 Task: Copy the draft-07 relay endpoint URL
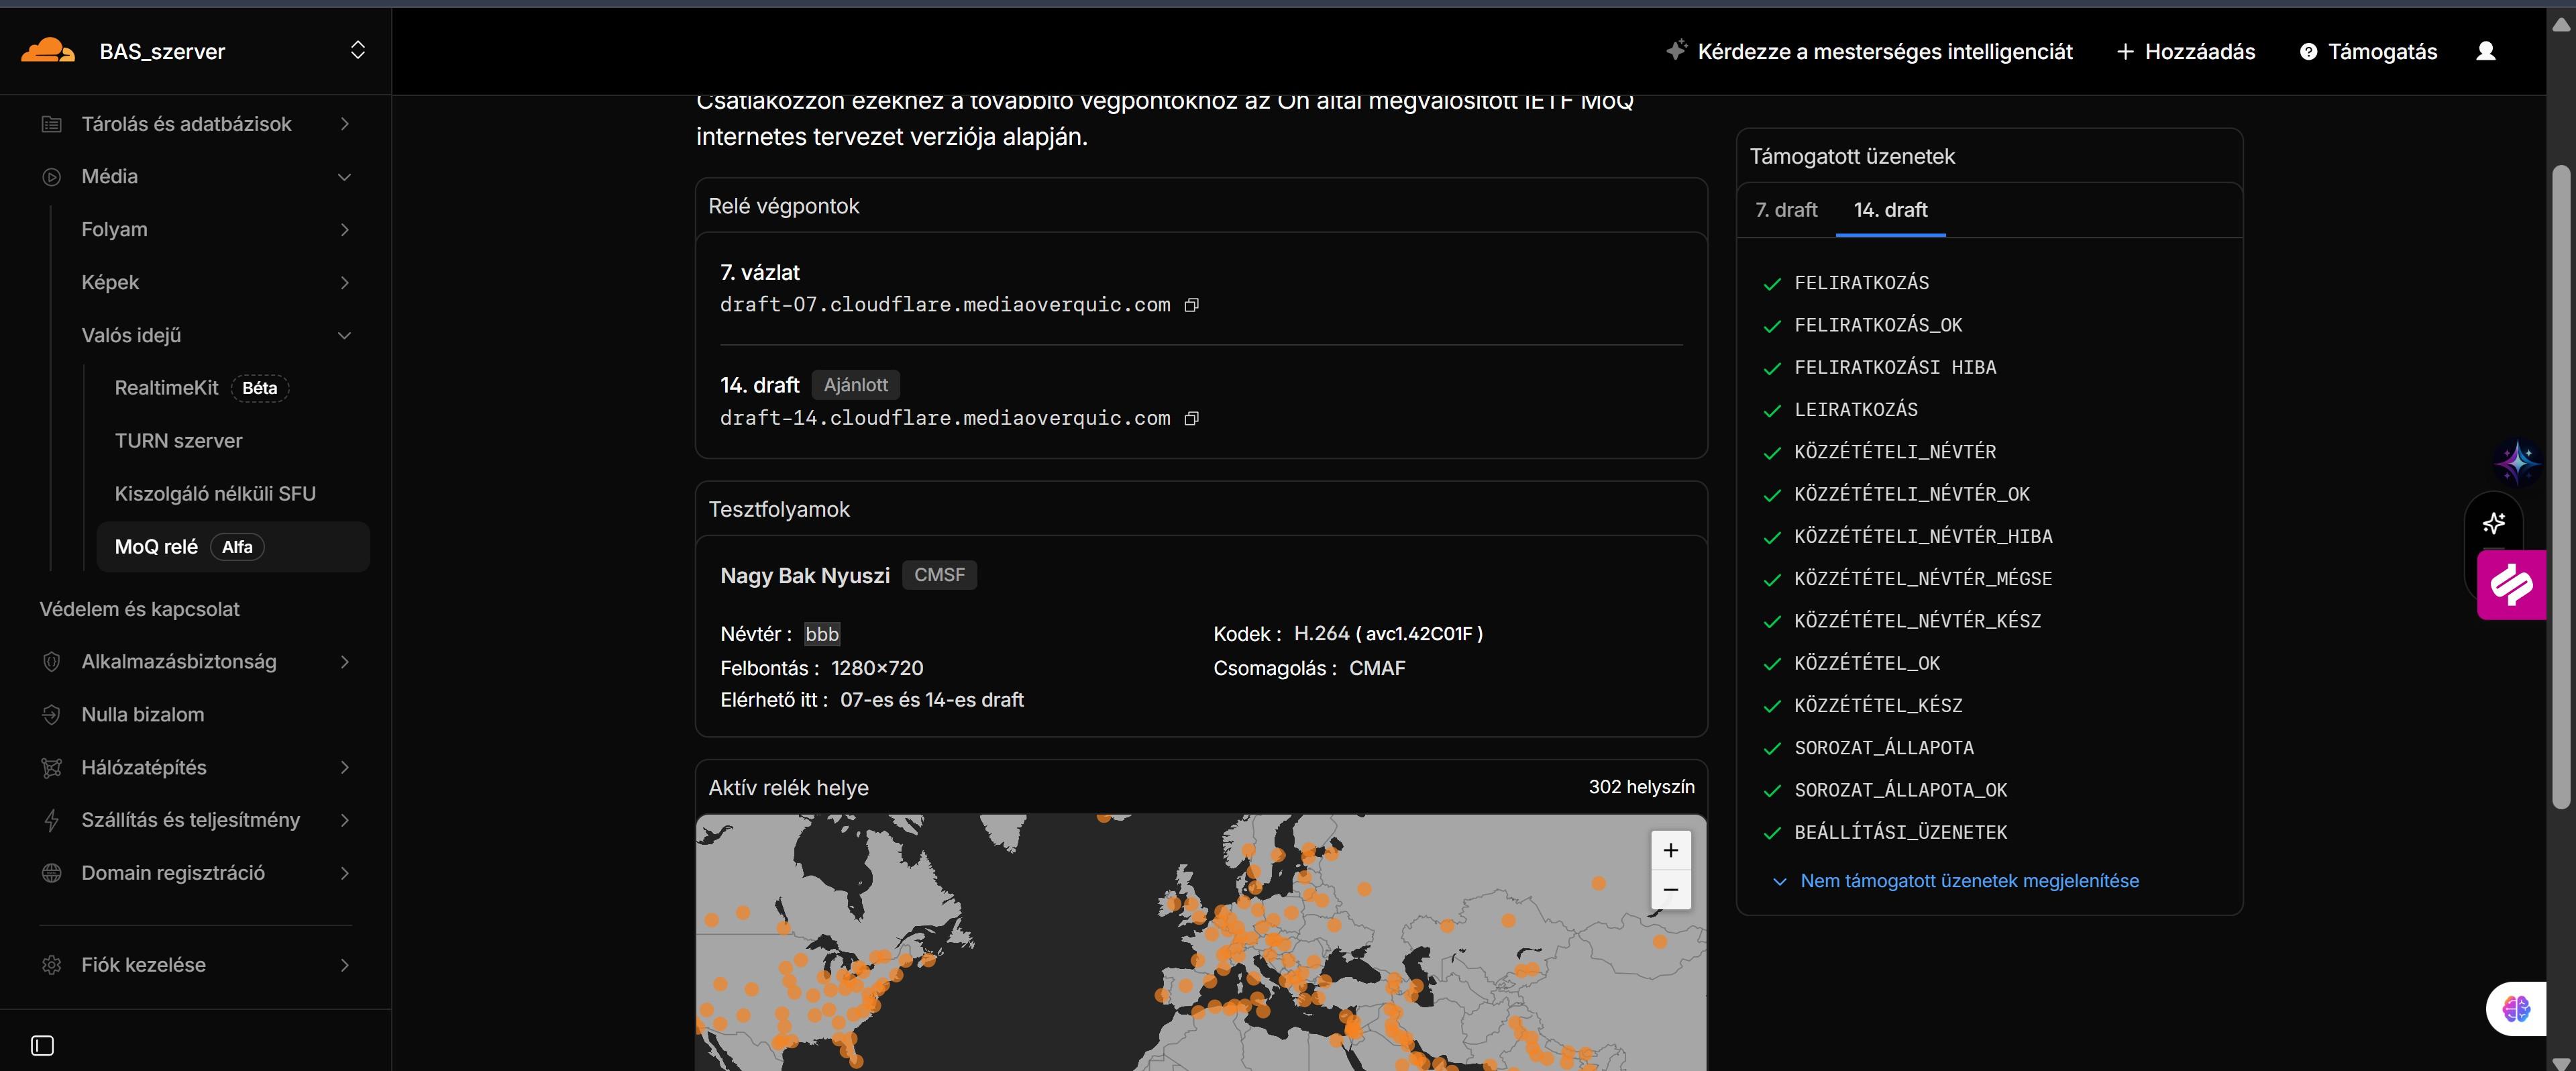click(1191, 305)
